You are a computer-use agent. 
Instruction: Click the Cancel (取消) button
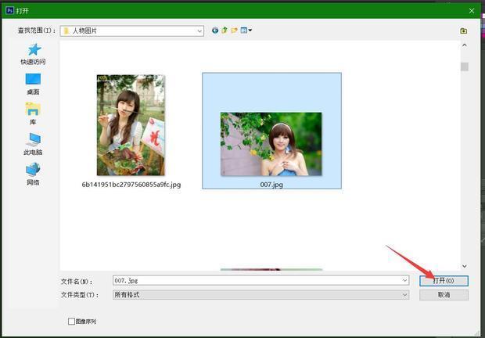click(444, 295)
